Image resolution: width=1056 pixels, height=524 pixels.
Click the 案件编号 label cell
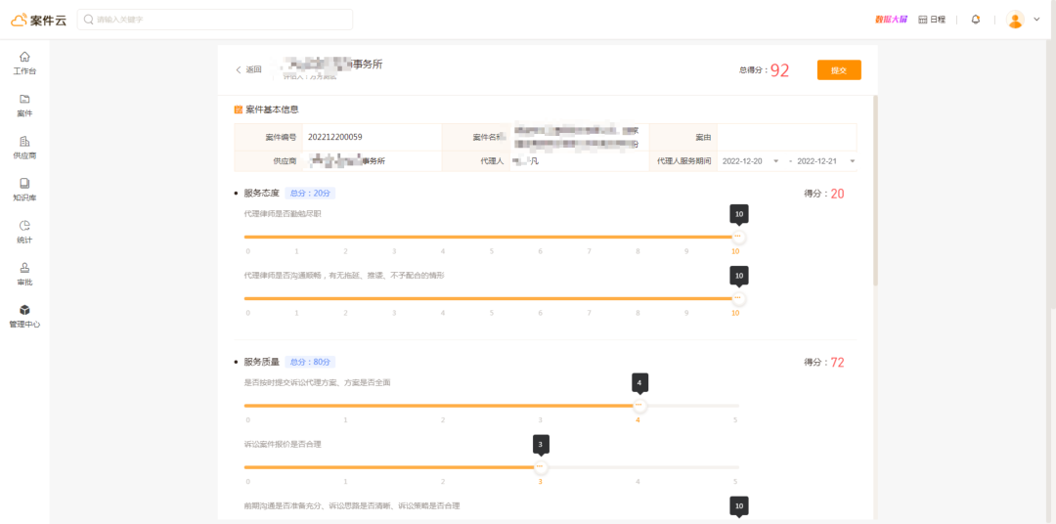coord(268,137)
